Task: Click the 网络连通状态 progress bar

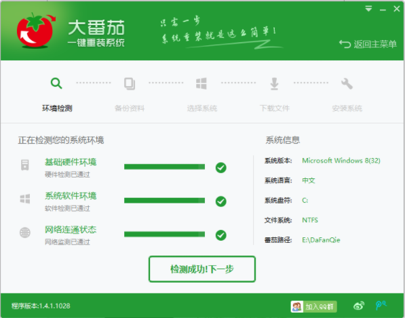Action: (165, 235)
